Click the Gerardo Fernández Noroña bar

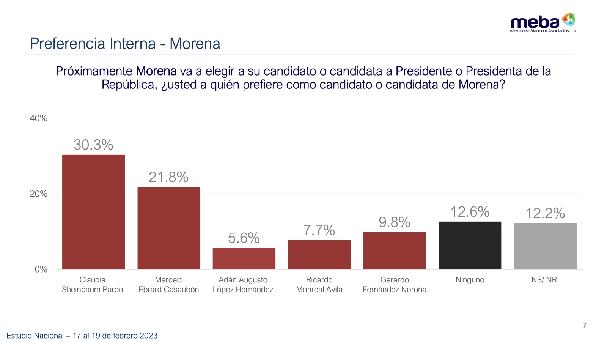point(395,251)
